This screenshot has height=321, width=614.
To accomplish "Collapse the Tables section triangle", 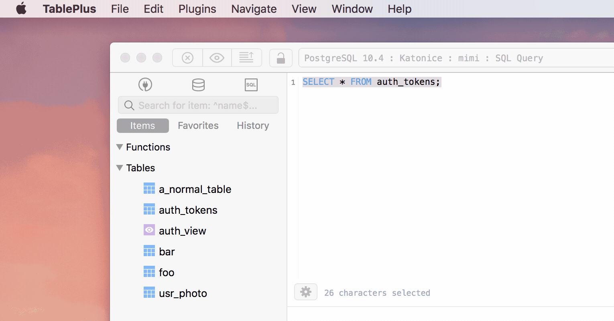I will [x=120, y=168].
